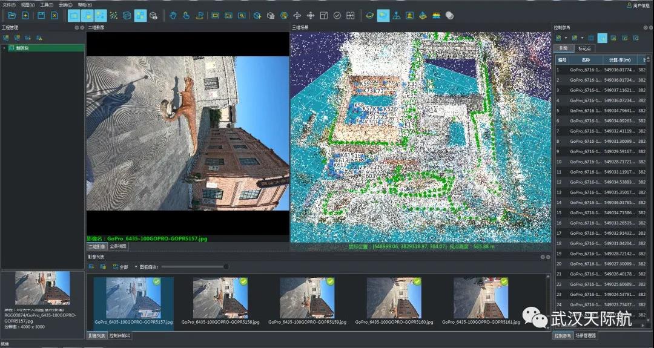654x348 pixels.
Task: Click the building/museum icon in toolbar
Action: click(409, 15)
